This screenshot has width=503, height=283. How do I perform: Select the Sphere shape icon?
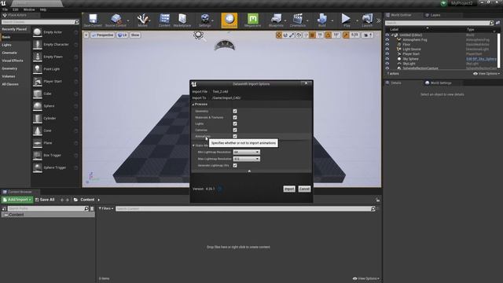click(37, 106)
